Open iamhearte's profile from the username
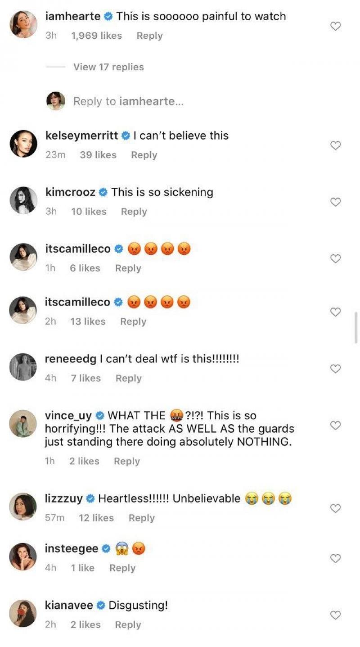 point(73,16)
